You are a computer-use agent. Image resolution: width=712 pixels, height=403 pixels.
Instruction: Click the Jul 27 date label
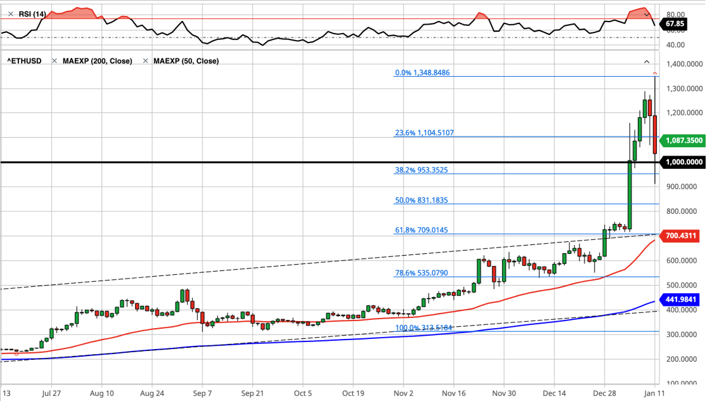(x=51, y=393)
